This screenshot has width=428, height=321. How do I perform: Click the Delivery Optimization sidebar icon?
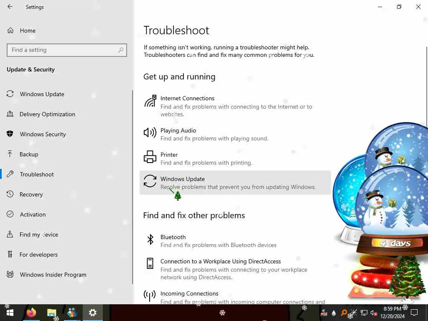click(x=10, y=114)
